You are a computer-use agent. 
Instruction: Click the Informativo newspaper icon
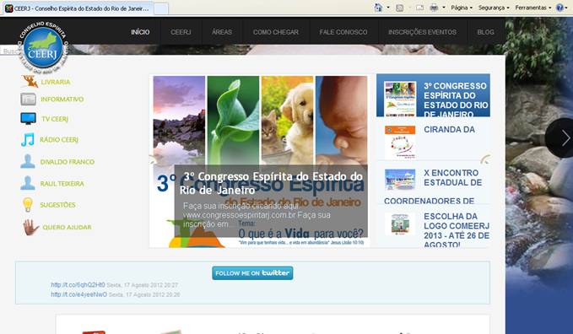pyautogui.click(x=28, y=99)
